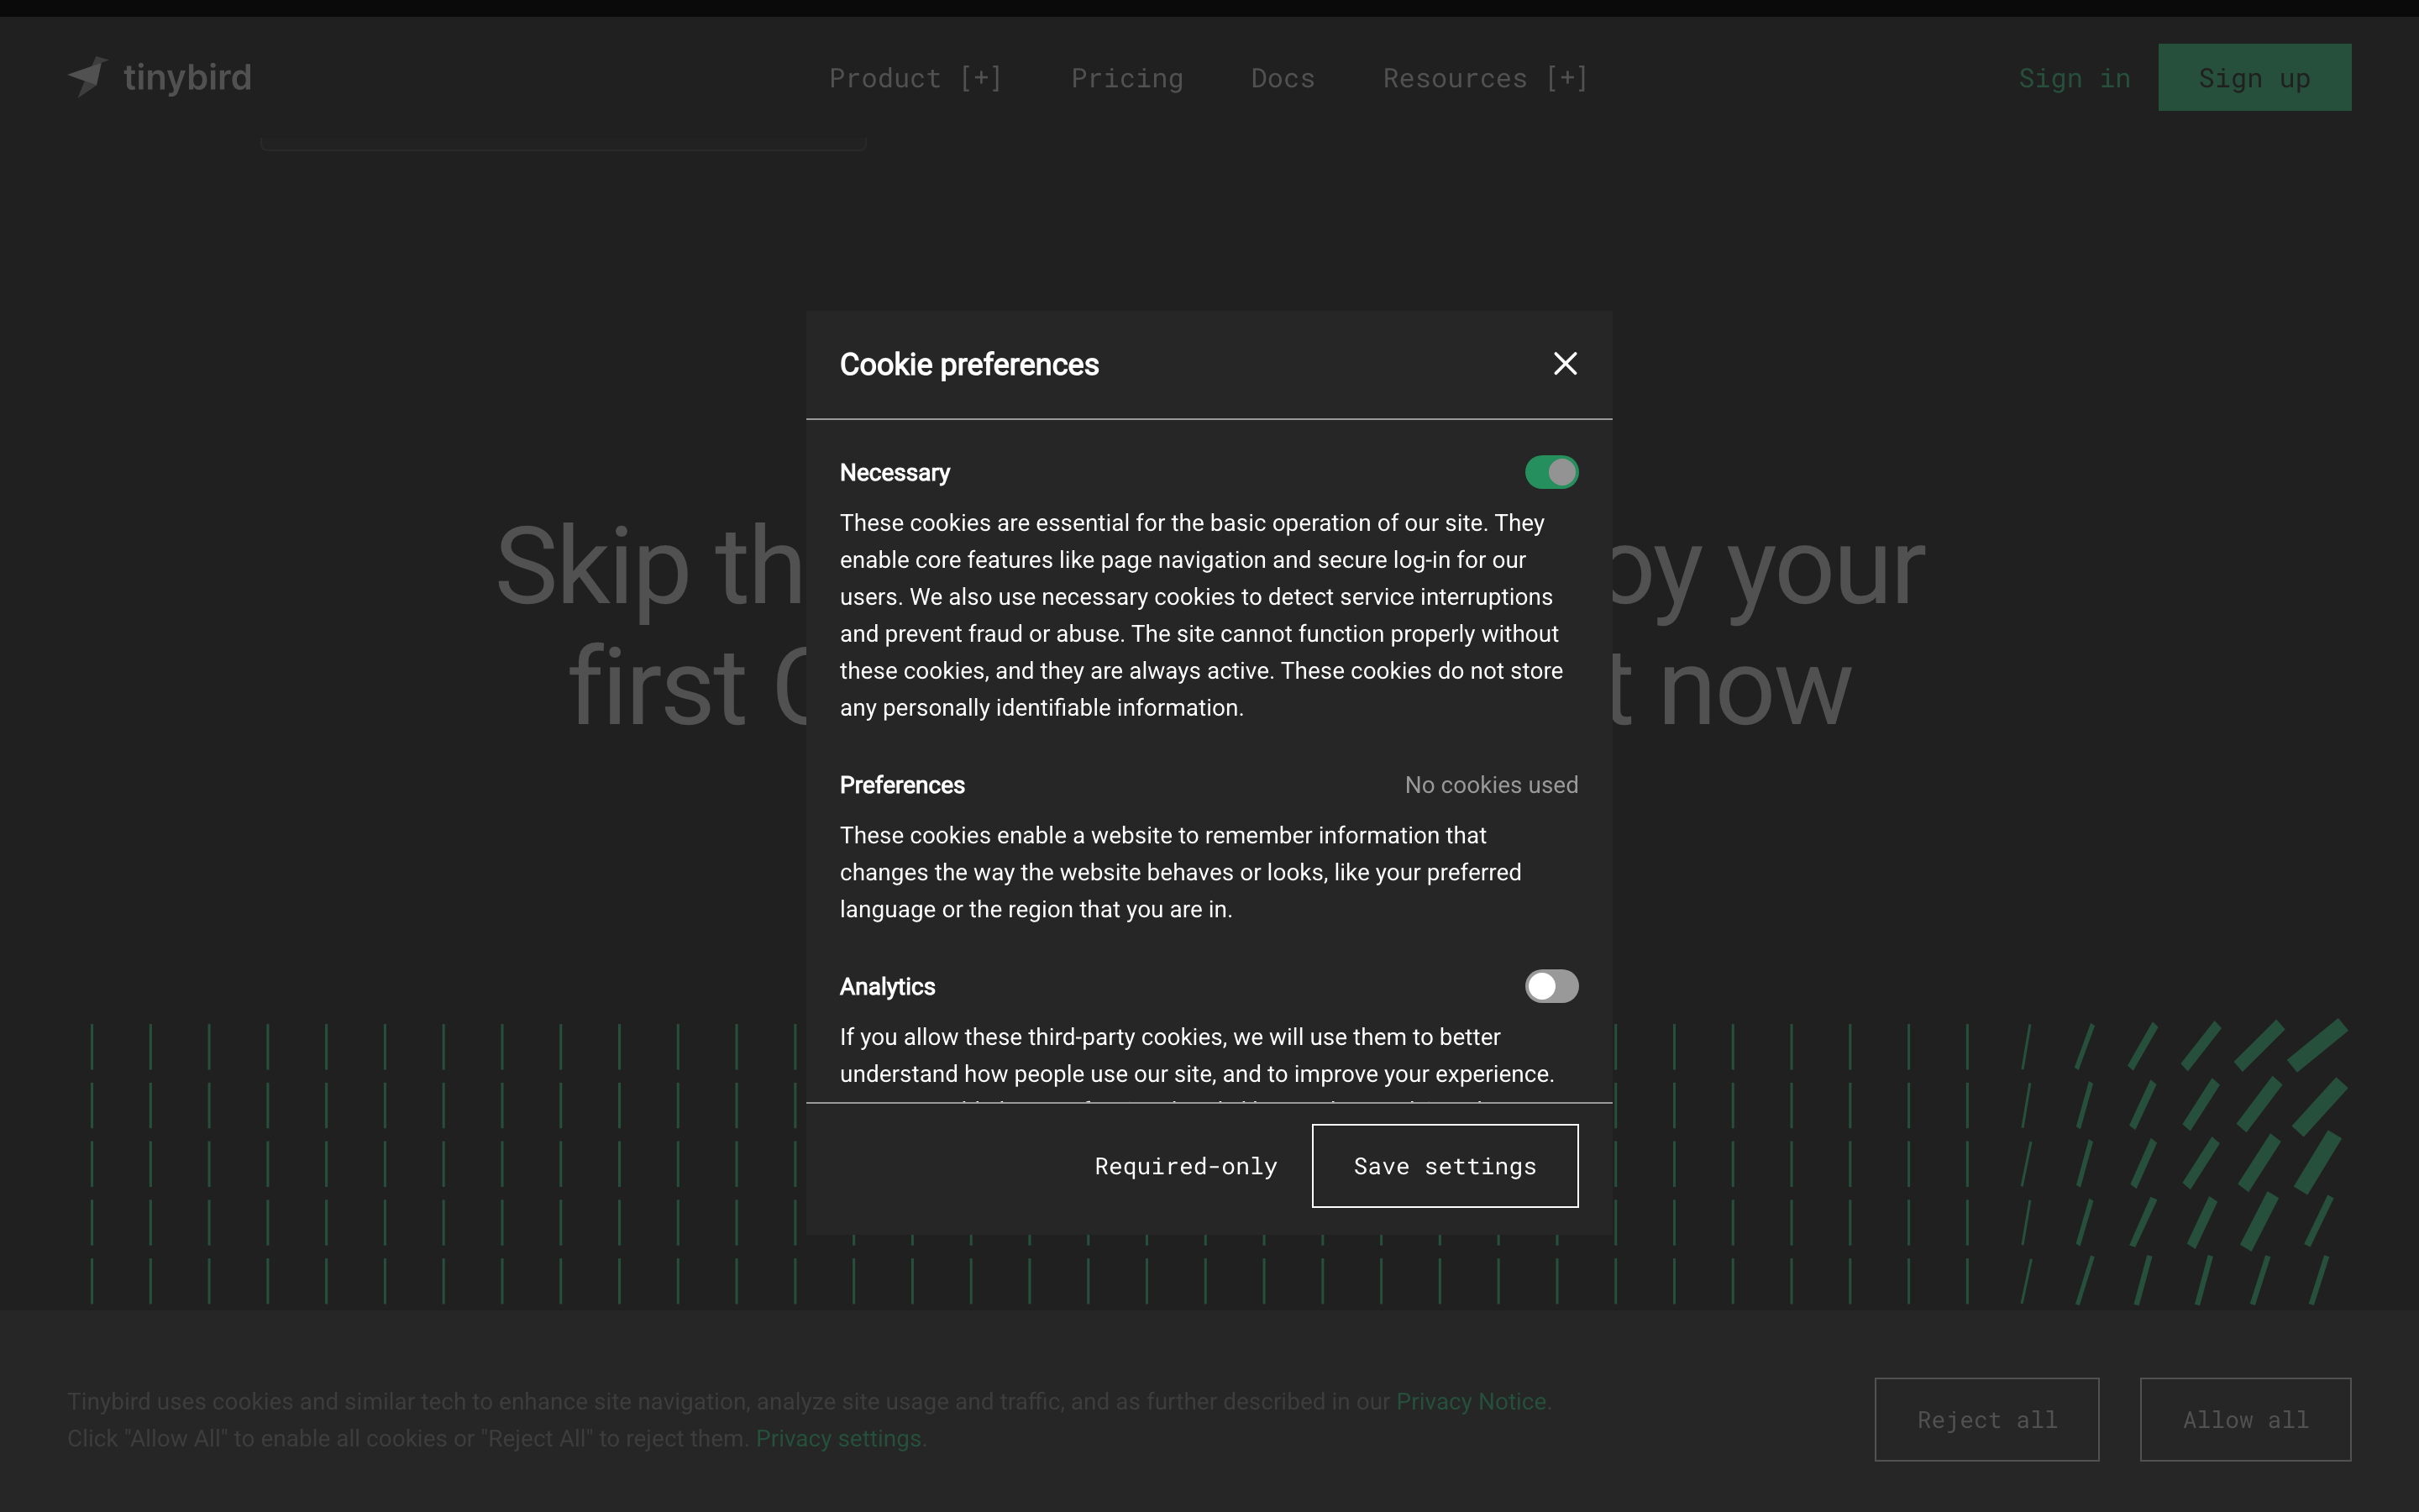Click Allow all in cookie banner
Screen dimensions: 2419x1512
tap(2245, 1419)
